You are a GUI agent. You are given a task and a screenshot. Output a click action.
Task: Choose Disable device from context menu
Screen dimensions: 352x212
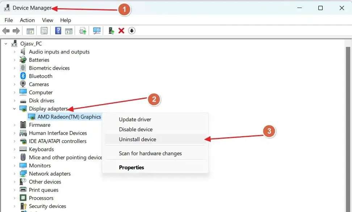[x=155, y=129]
